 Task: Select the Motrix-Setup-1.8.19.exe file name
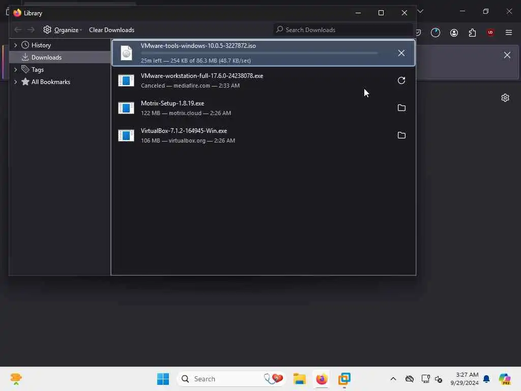(x=172, y=103)
